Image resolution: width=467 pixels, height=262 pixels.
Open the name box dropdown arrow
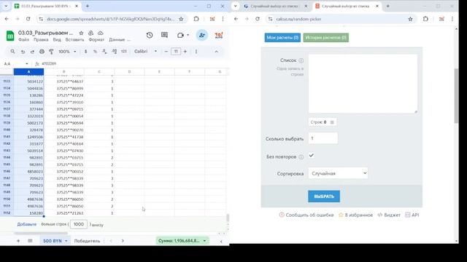tap(27, 63)
